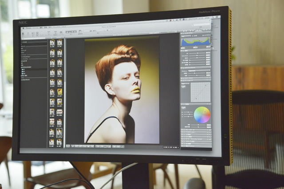Click the curve picker icon beside the graph
Viewport: 284px width, 189px height.
tap(183, 87)
